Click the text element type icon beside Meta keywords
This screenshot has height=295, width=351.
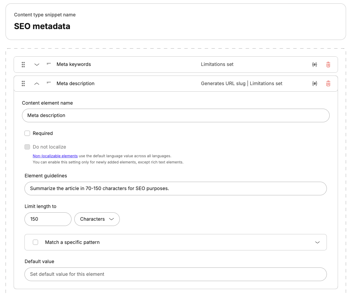(48, 64)
